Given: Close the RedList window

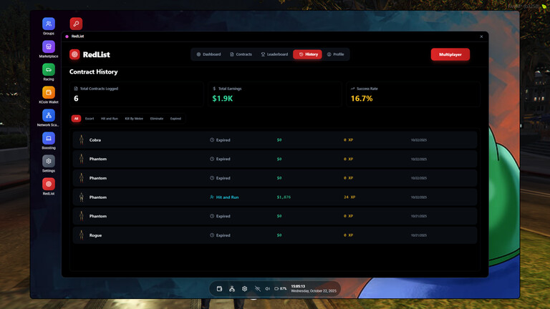Looking at the screenshot, I should pyautogui.click(x=481, y=36).
